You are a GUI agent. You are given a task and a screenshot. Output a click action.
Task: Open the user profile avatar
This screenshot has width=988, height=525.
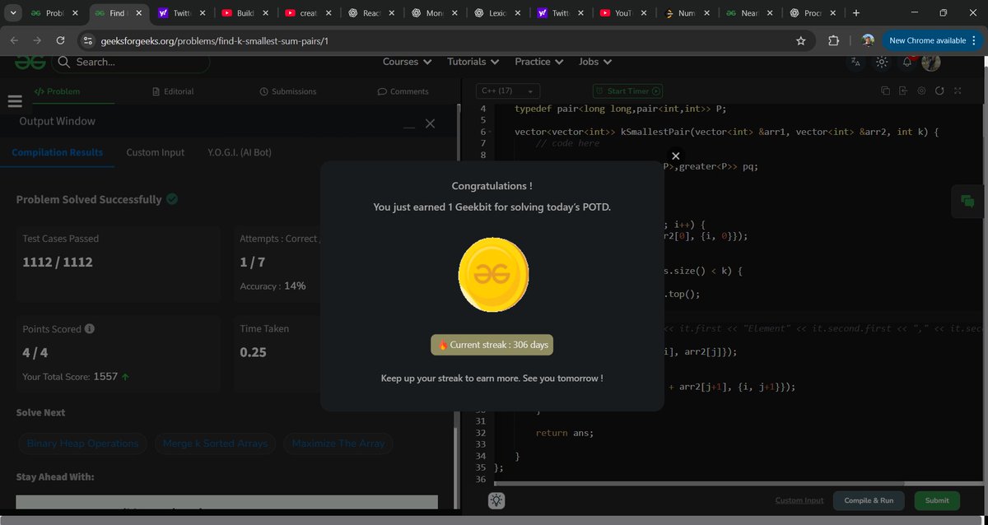pyautogui.click(x=930, y=63)
